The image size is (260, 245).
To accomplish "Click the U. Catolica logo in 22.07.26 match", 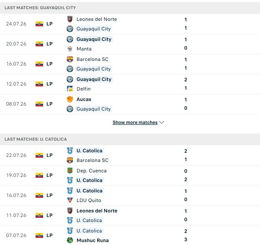I will point(70,151).
